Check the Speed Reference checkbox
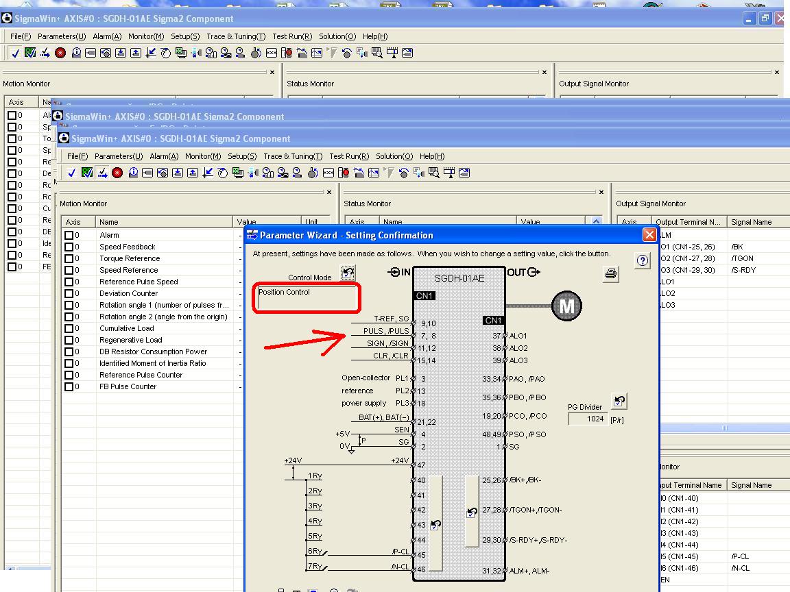 (x=69, y=270)
